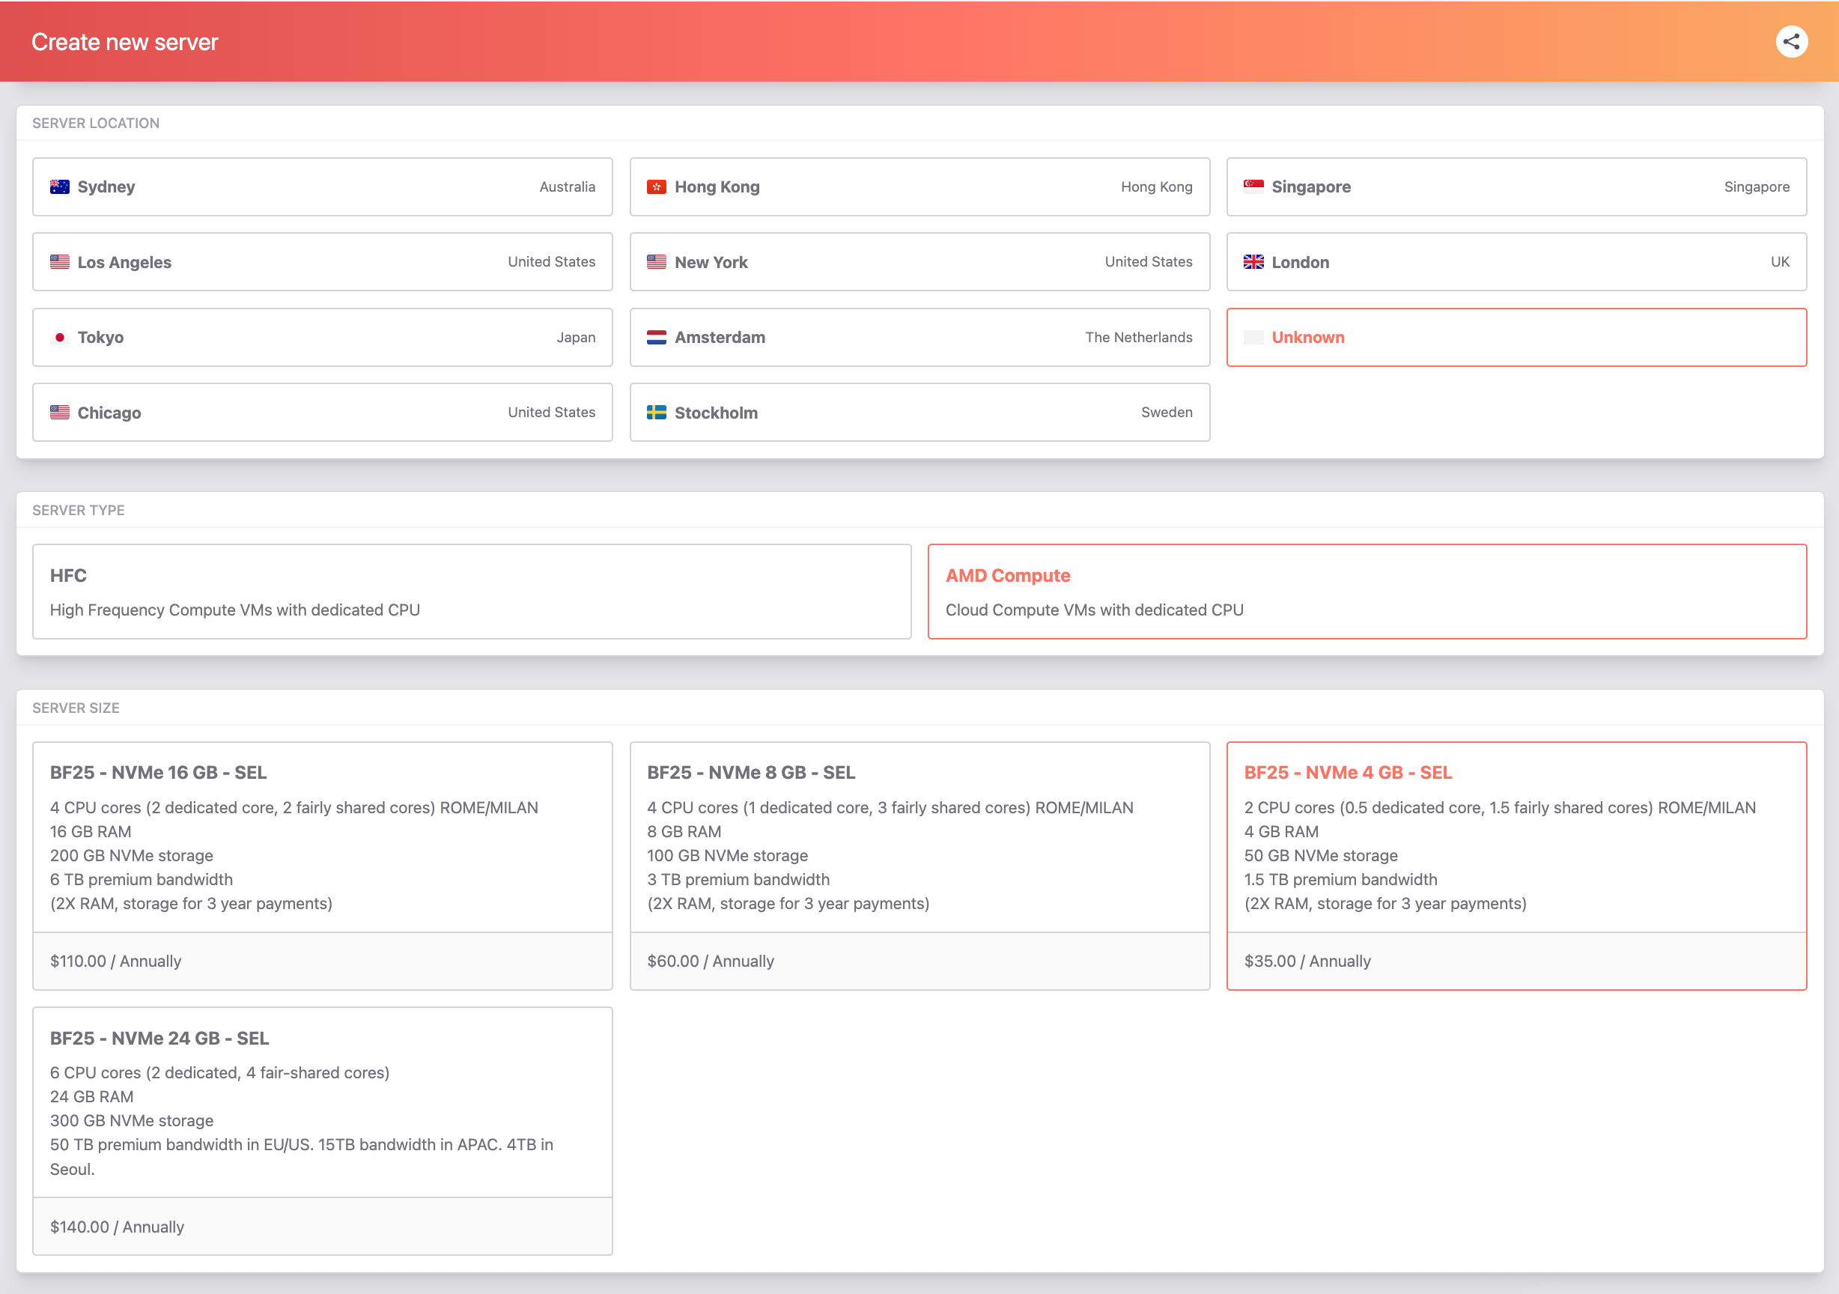
Task: Select Chicago server location
Action: pos(323,413)
